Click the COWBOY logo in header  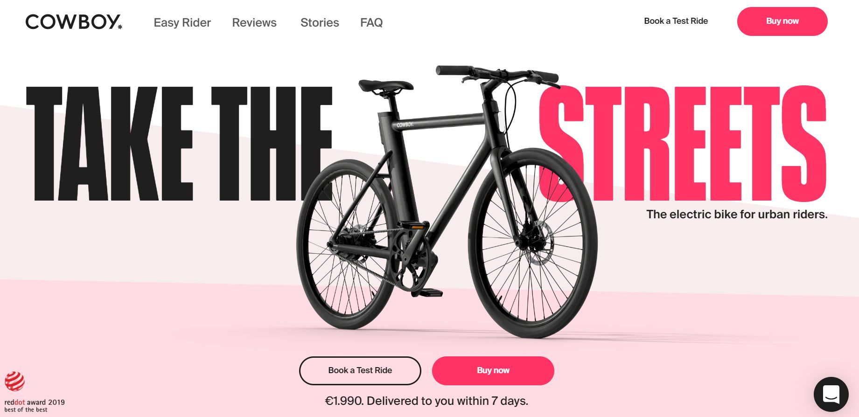point(74,22)
